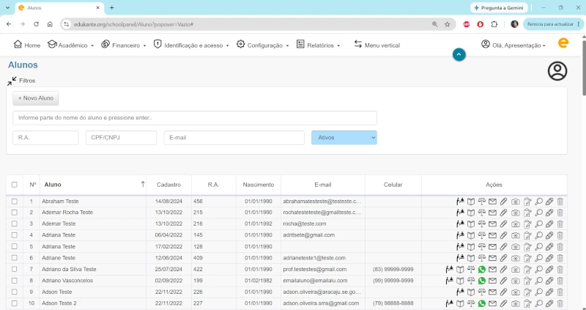The width and height of the screenshot is (586, 310).
Task: Edit Adriano Vasconcelos with pencil icon
Action: tap(549, 281)
